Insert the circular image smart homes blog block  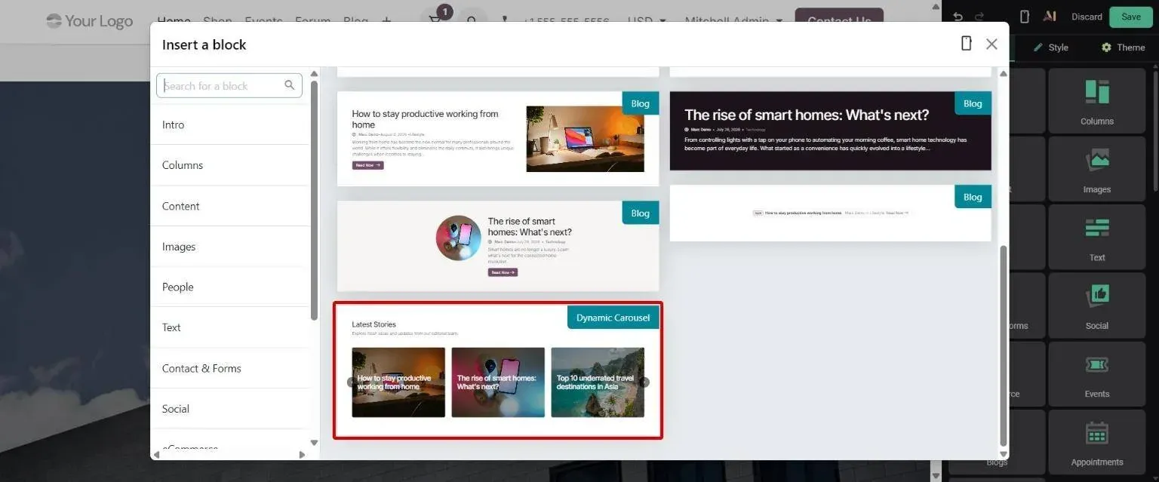498,246
